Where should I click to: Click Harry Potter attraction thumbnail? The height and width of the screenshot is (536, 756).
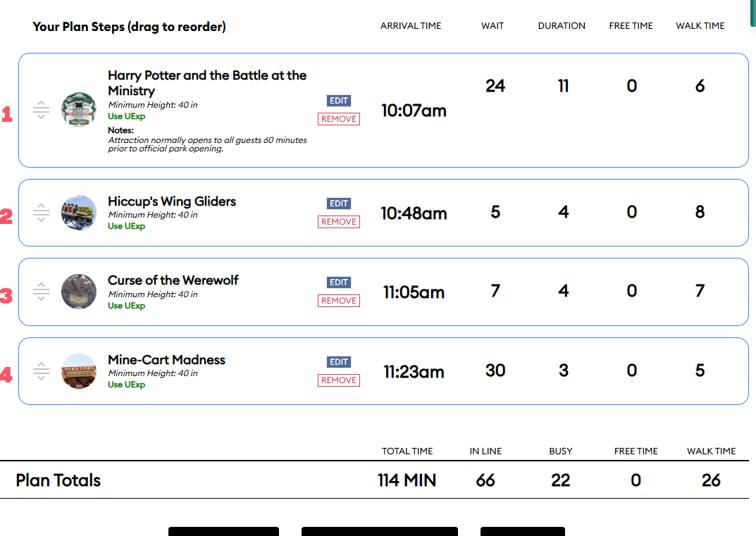click(79, 110)
